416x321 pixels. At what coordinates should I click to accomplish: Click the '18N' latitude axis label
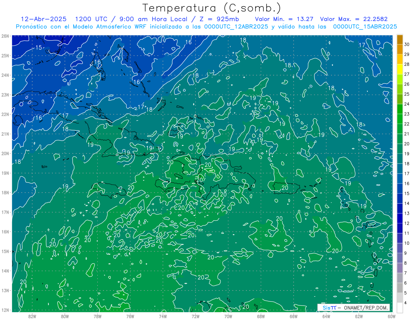pos(5,193)
